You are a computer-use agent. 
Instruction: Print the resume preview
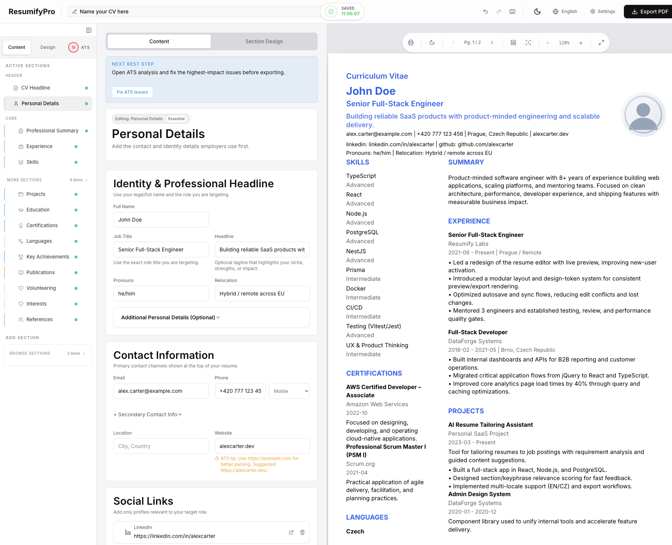coord(411,43)
